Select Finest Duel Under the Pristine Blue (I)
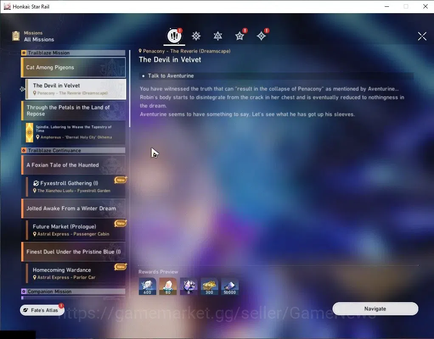The height and width of the screenshot is (339, 434). click(x=73, y=252)
